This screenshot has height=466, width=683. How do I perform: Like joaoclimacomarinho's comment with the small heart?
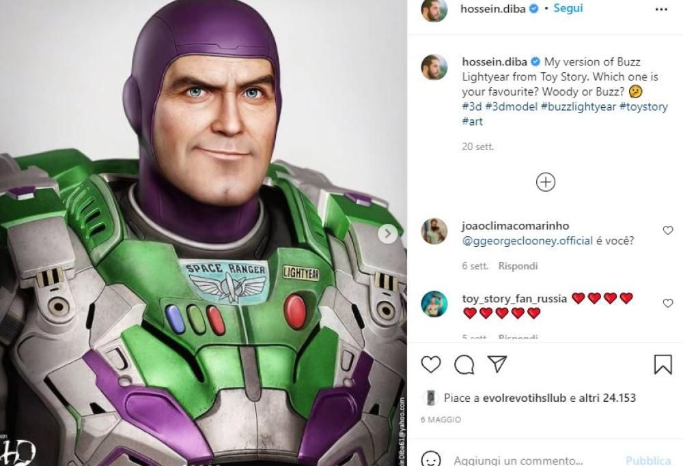point(668,231)
